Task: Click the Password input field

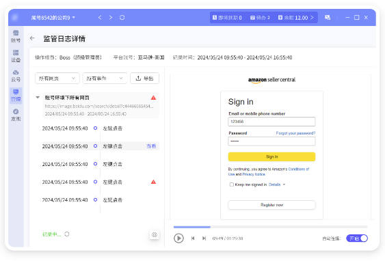Action: tap(271, 141)
